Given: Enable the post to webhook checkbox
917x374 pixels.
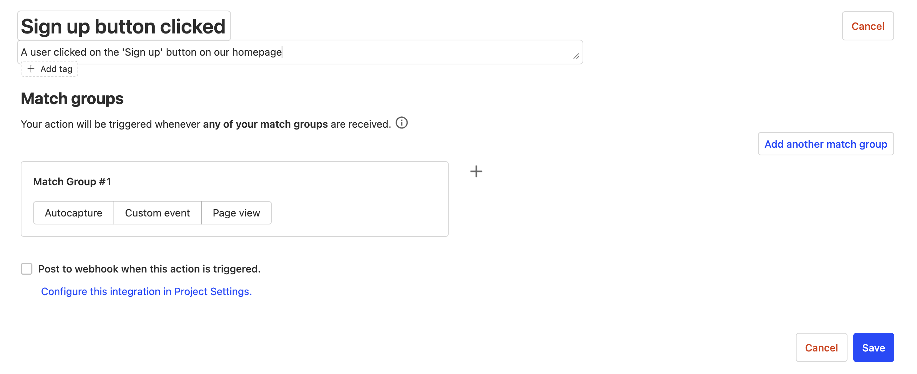Looking at the screenshot, I should 27,269.
